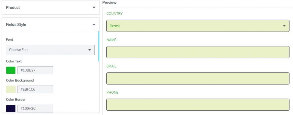This screenshot has height=115, width=293.
Task: Expand the Product section arrow
Action: (94, 8)
